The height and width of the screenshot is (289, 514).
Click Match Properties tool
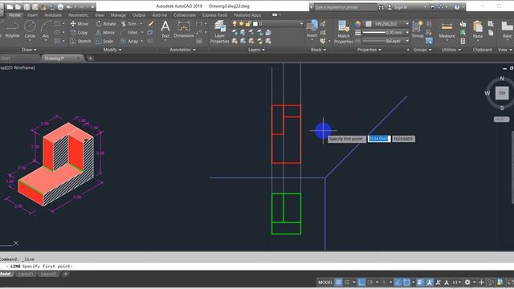click(x=343, y=32)
